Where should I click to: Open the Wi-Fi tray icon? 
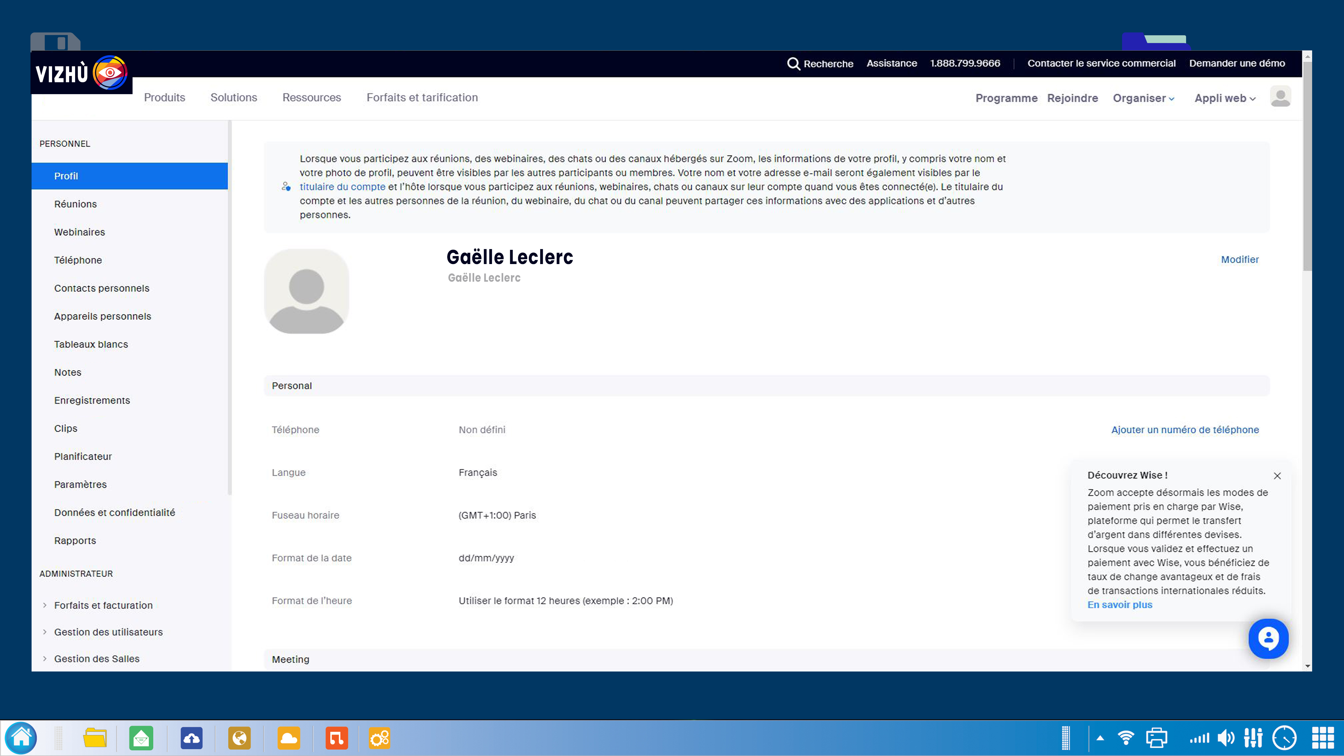[x=1126, y=738]
